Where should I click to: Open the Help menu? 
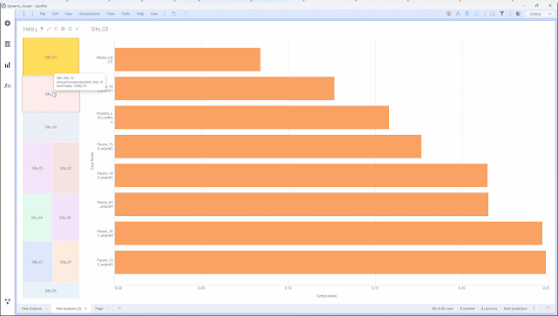(x=140, y=14)
